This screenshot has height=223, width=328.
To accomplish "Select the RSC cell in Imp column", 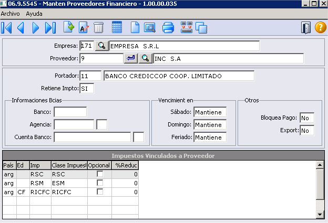I will (x=40, y=174).
